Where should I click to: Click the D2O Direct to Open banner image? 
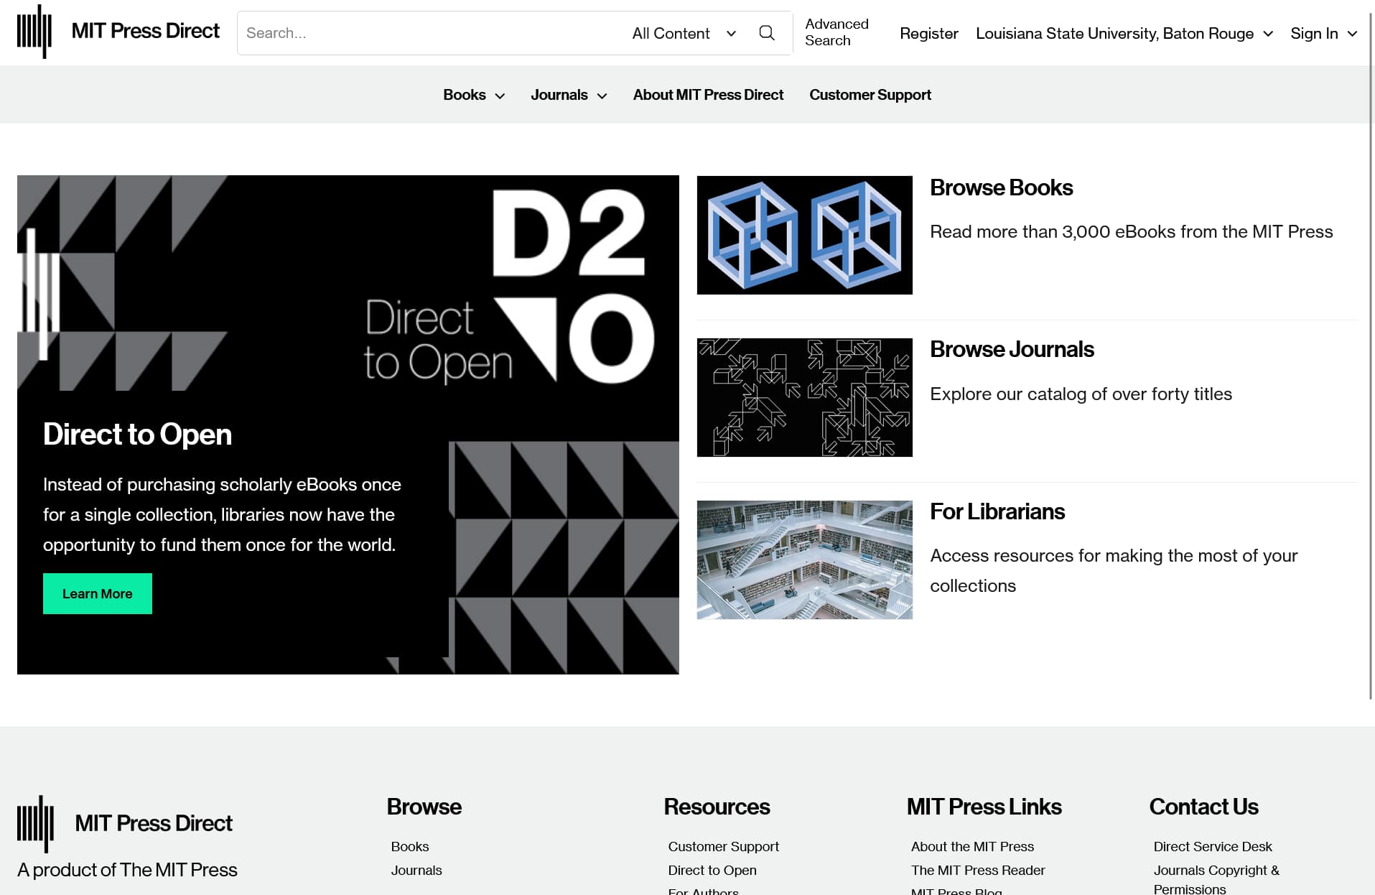pos(348,283)
